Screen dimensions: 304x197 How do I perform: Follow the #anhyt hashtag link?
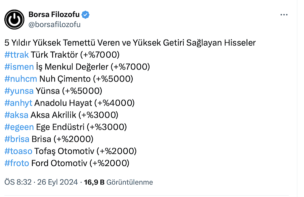point(18,103)
